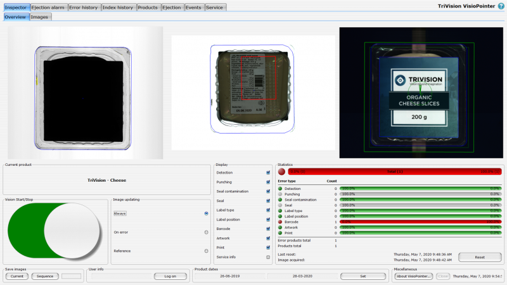Click the Reset statistics button
507x285 pixels.
pyautogui.click(x=480, y=257)
